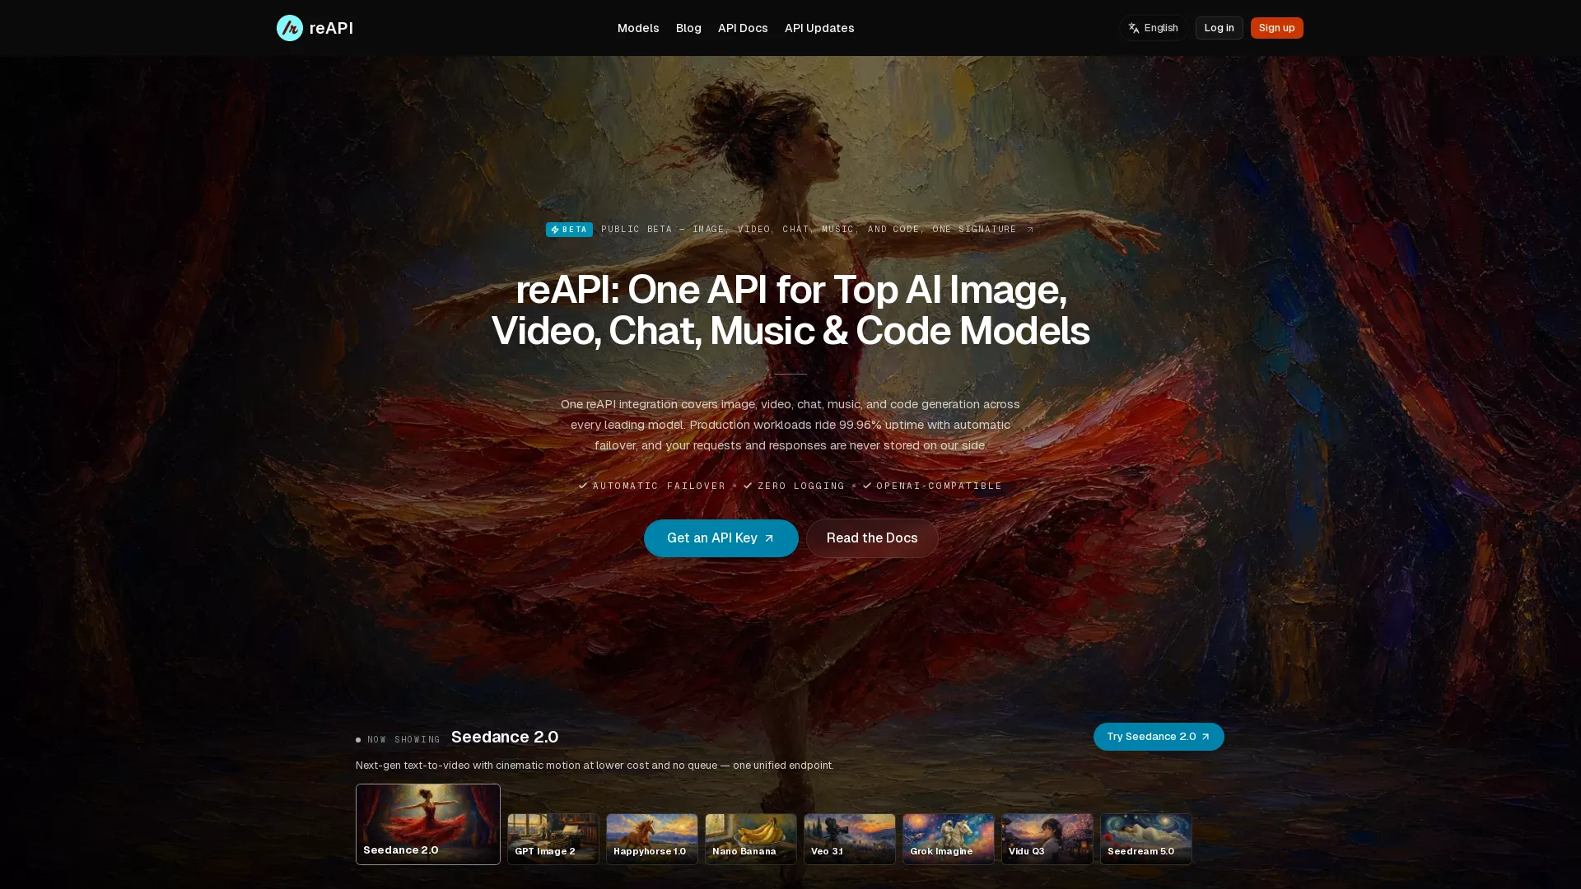Click the Try Seedance 2.0 button
This screenshot has height=889, width=1581.
coord(1159,737)
